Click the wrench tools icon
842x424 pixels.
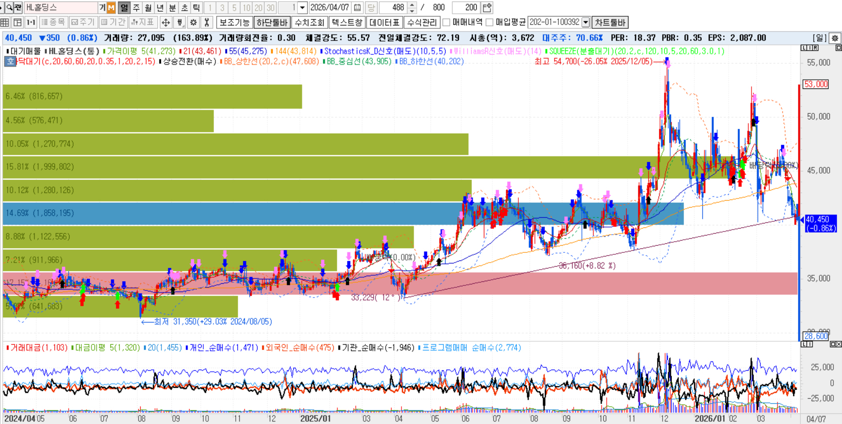[206, 22]
